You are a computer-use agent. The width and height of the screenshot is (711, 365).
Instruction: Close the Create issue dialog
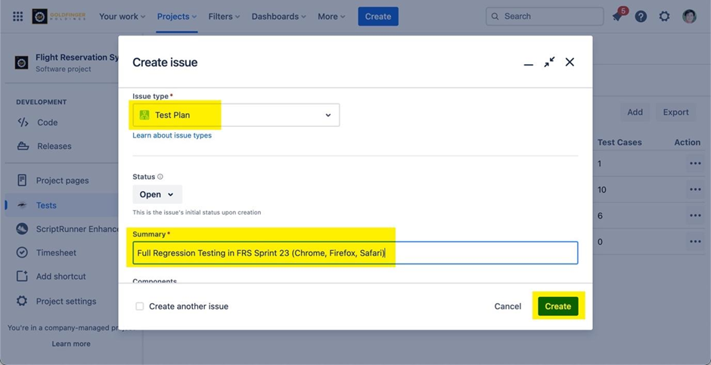click(x=570, y=62)
